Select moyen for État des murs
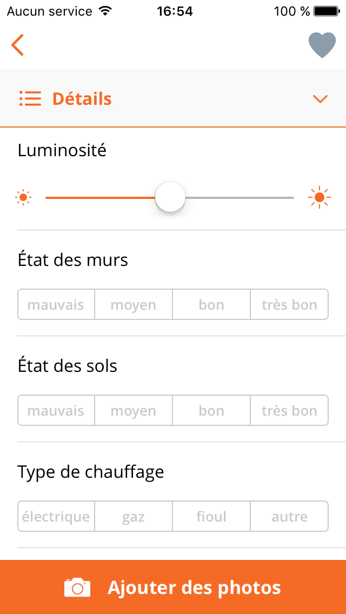Viewport: 346px width, 614px height. pos(134,305)
